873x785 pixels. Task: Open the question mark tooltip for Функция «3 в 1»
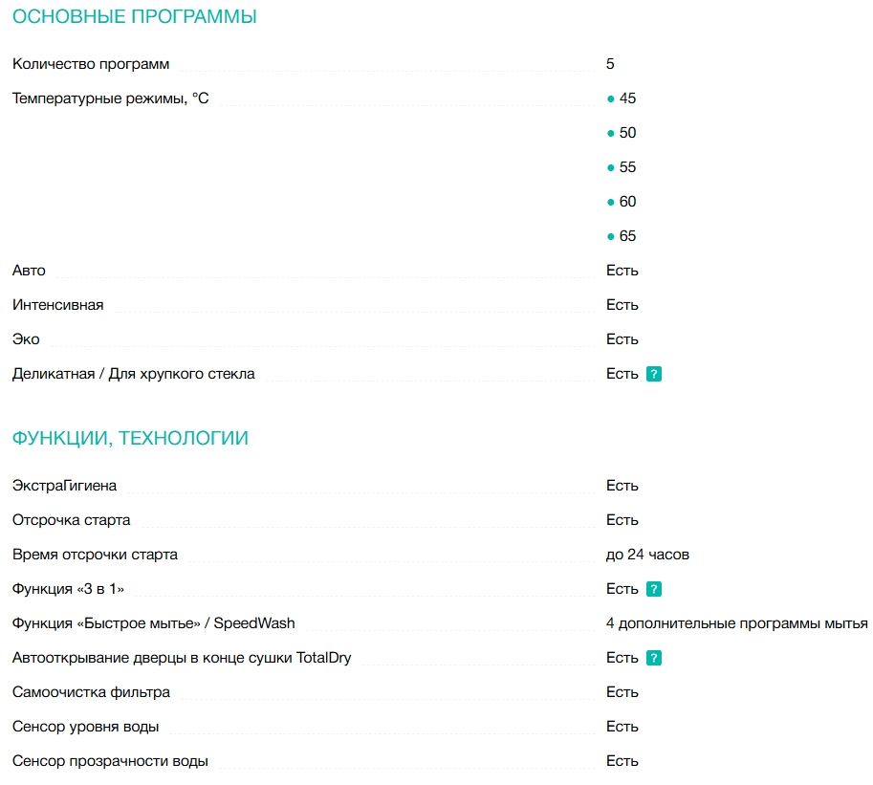tap(654, 589)
